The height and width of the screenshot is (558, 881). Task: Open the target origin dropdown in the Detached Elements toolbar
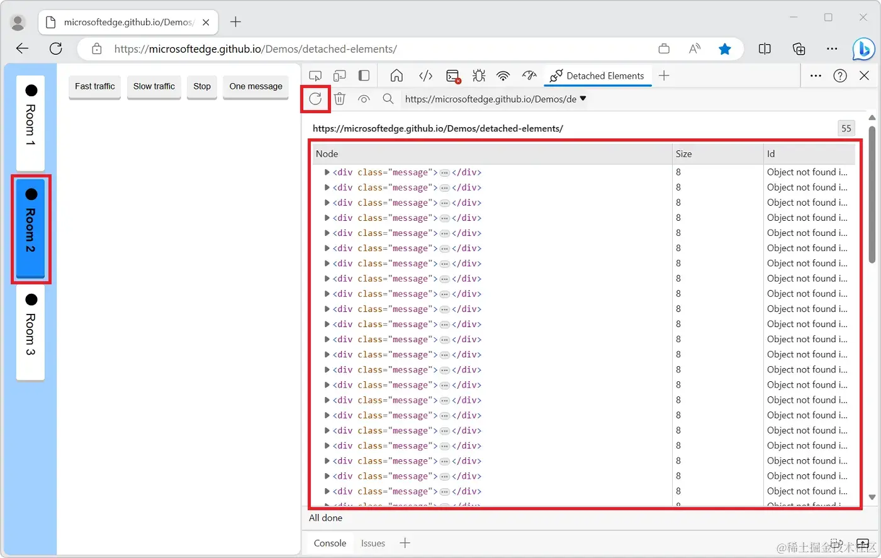click(495, 99)
